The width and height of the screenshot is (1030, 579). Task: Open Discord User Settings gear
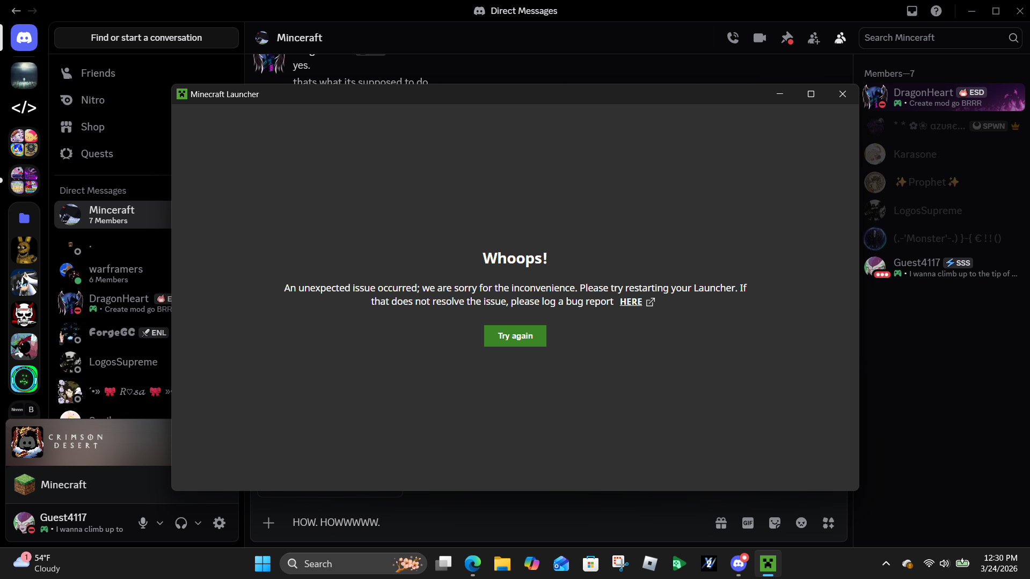click(x=219, y=523)
